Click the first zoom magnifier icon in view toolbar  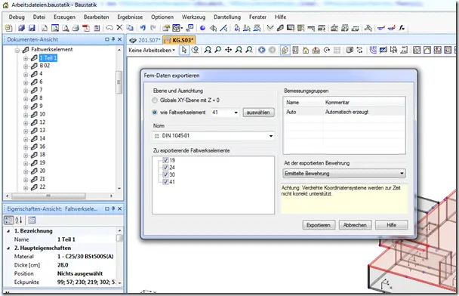point(208,50)
